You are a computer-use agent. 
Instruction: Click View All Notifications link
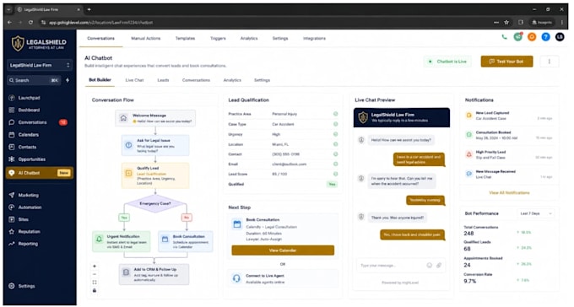pos(509,192)
